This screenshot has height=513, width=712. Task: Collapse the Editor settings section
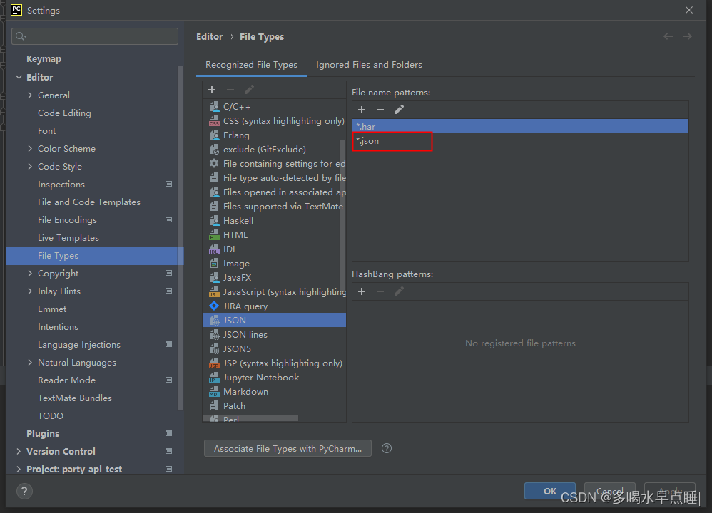(x=19, y=76)
